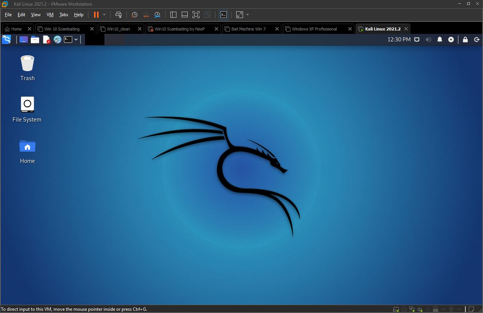Open the terminal chevron dropdown on the Kali panel
Viewport: 483px width, 313px height.
[x=76, y=39]
